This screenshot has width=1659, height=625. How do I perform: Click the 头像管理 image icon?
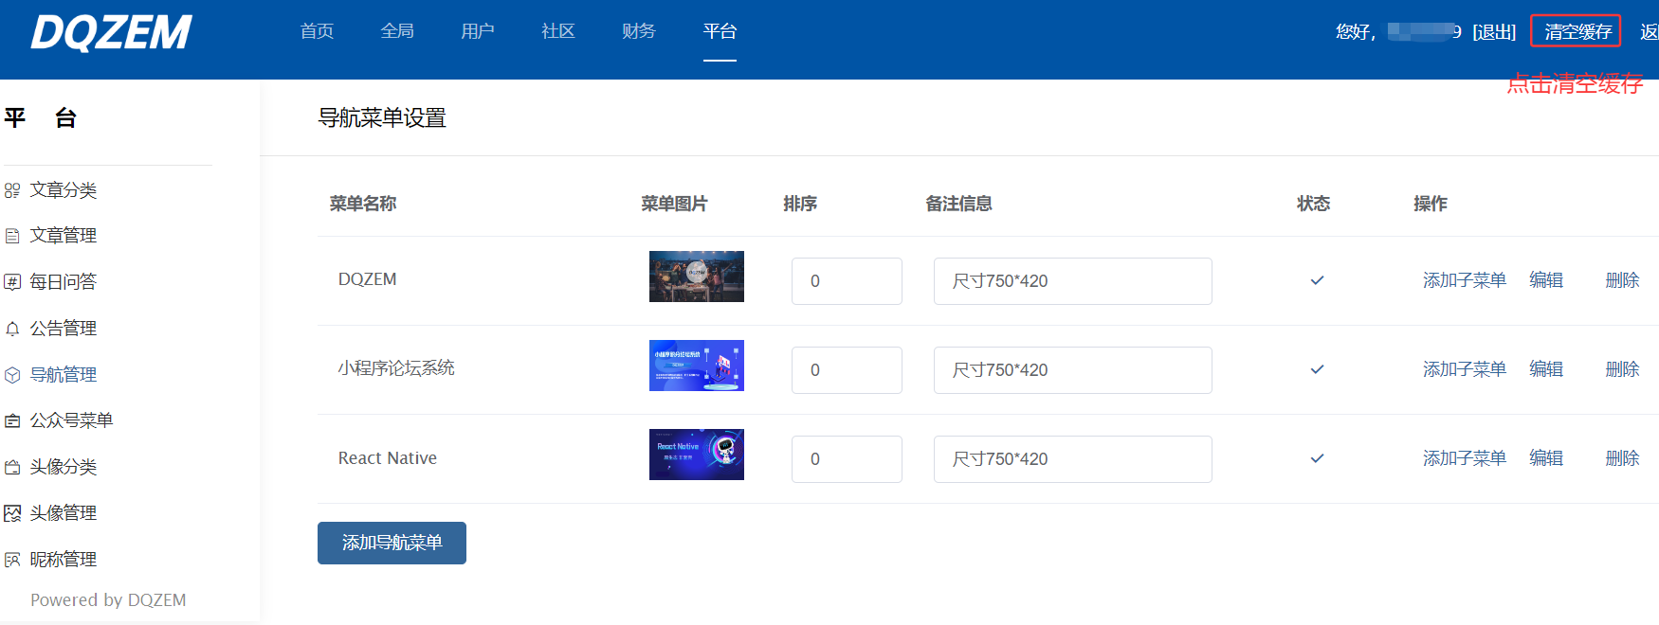[12, 513]
